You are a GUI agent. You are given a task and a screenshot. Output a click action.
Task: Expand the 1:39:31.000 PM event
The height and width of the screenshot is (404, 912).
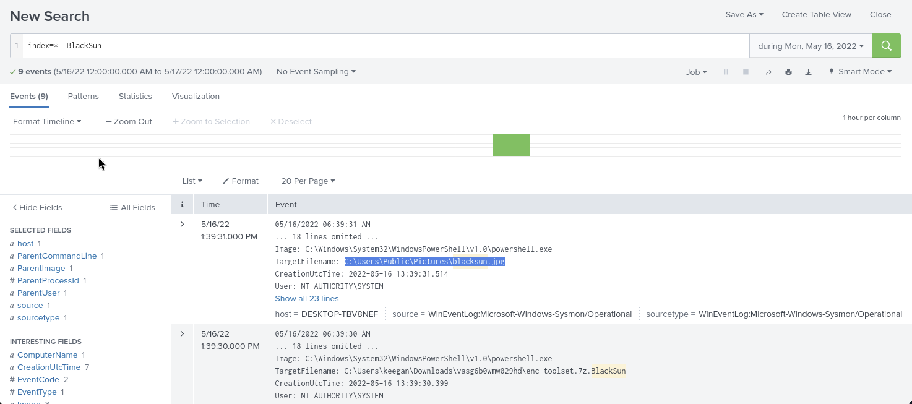182,224
